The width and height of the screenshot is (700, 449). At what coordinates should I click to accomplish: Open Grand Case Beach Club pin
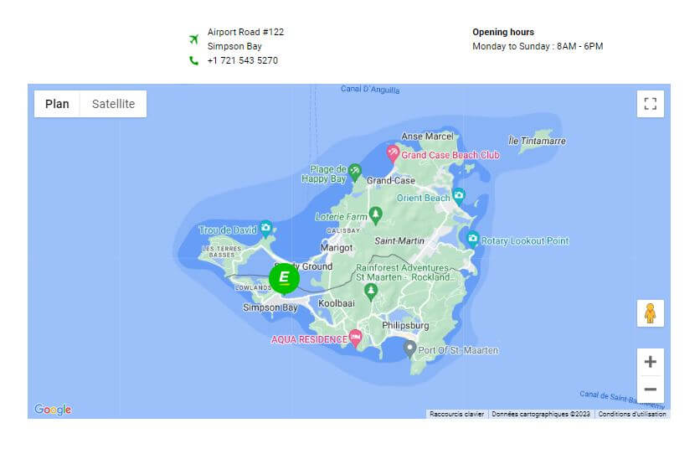[x=393, y=154]
